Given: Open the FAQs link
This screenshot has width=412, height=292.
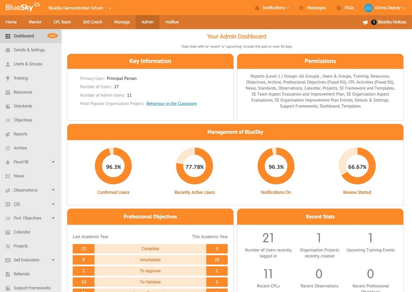Looking at the screenshot, I should pyautogui.click(x=349, y=8).
